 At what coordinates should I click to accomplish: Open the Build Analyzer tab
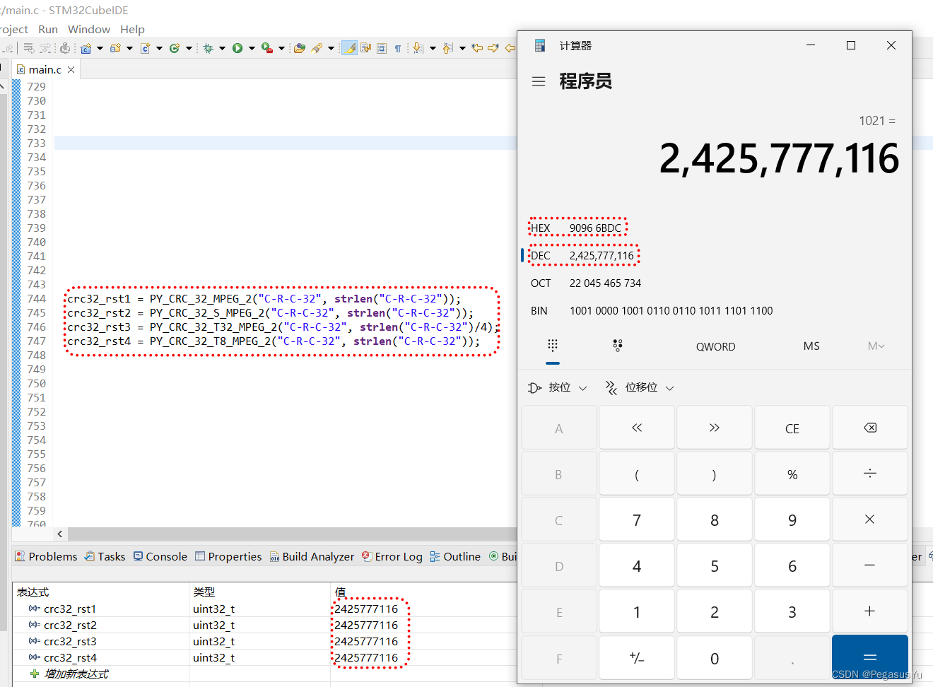[x=312, y=556]
